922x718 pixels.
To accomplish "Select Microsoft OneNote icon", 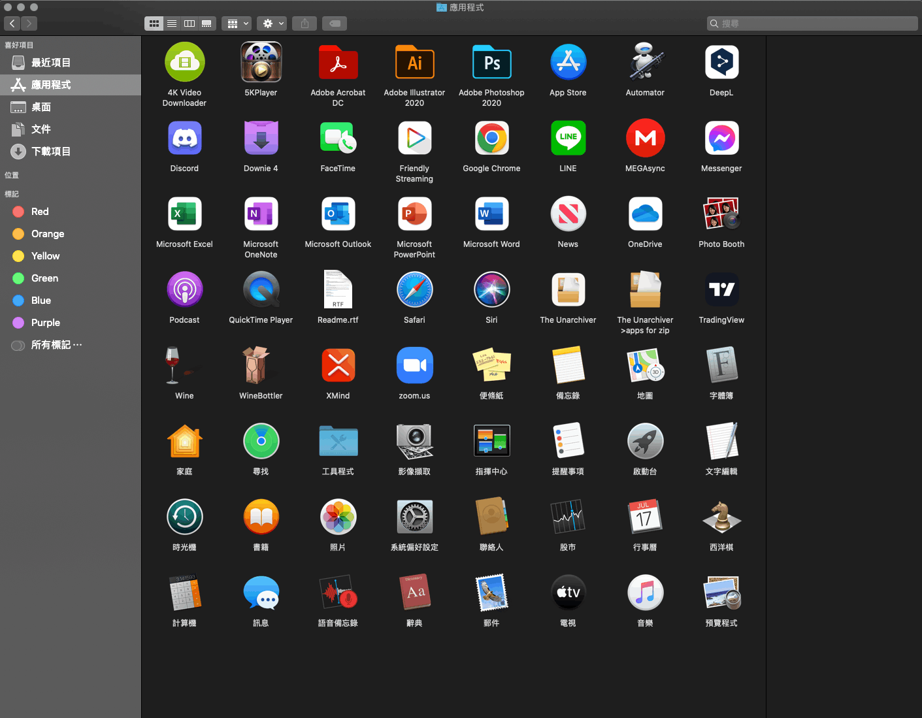I will pyautogui.click(x=261, y=214).
